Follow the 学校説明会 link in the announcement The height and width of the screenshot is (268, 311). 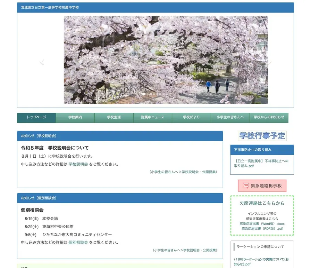78,164
